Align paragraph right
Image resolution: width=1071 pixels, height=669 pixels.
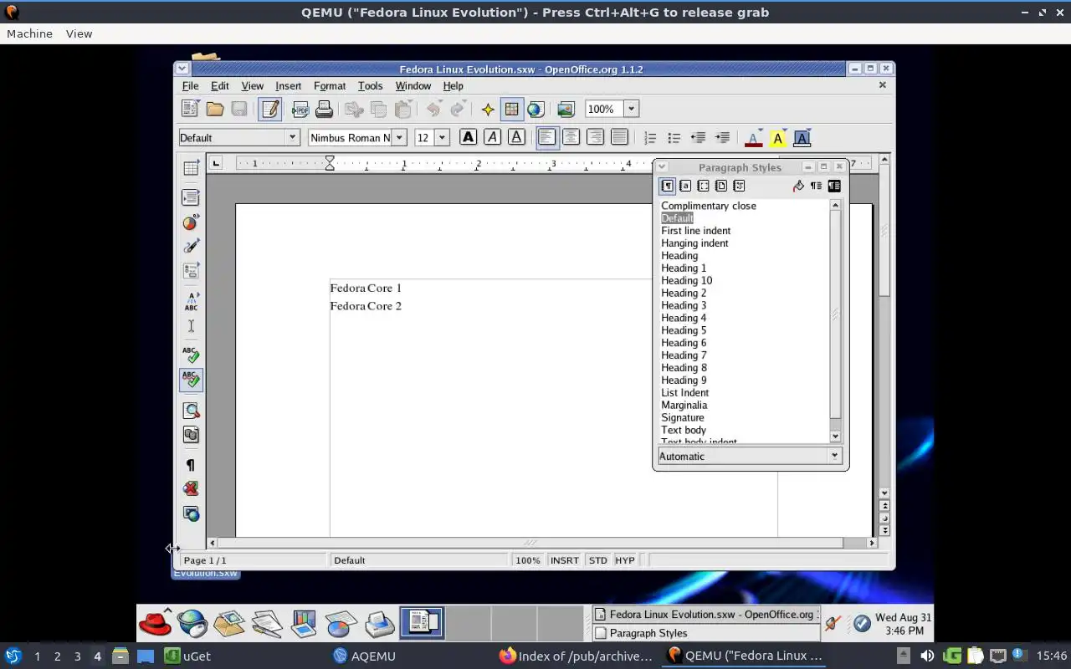pyautogui.click(x=595, y=137)
